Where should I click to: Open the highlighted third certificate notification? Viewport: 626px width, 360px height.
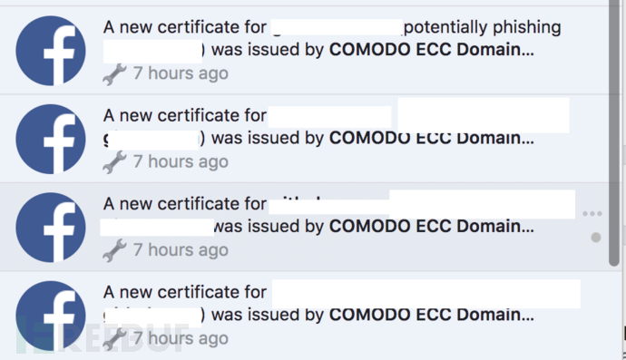(318, 215)
